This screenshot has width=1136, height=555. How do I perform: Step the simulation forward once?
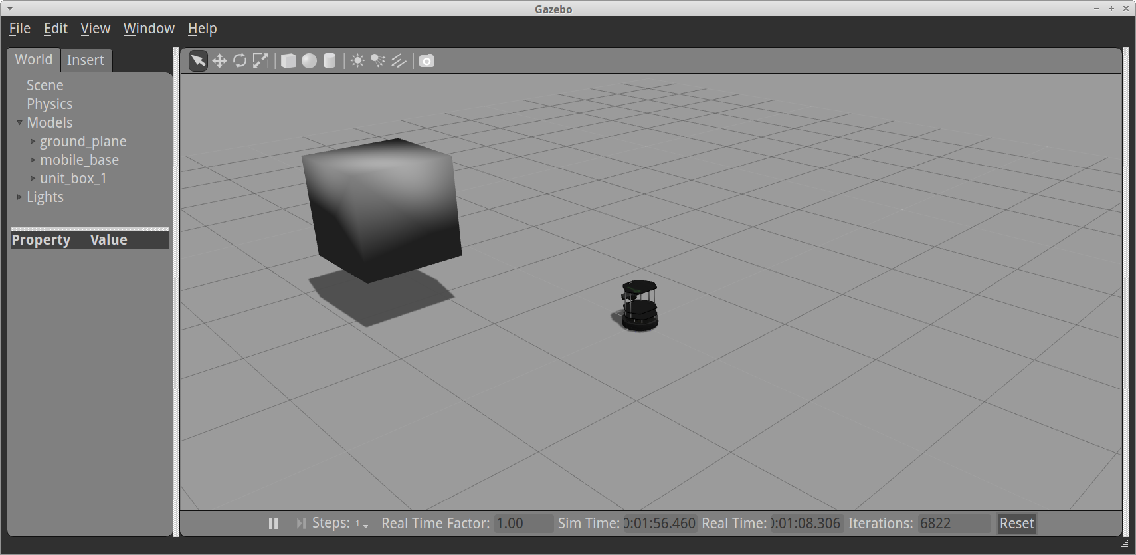(x=301, y=524)
